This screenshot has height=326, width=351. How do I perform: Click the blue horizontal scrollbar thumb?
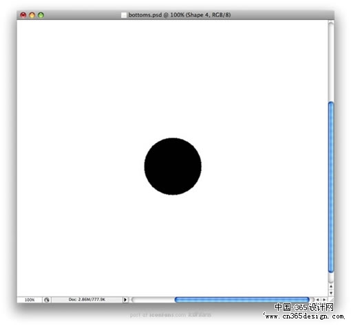[242, 300]
